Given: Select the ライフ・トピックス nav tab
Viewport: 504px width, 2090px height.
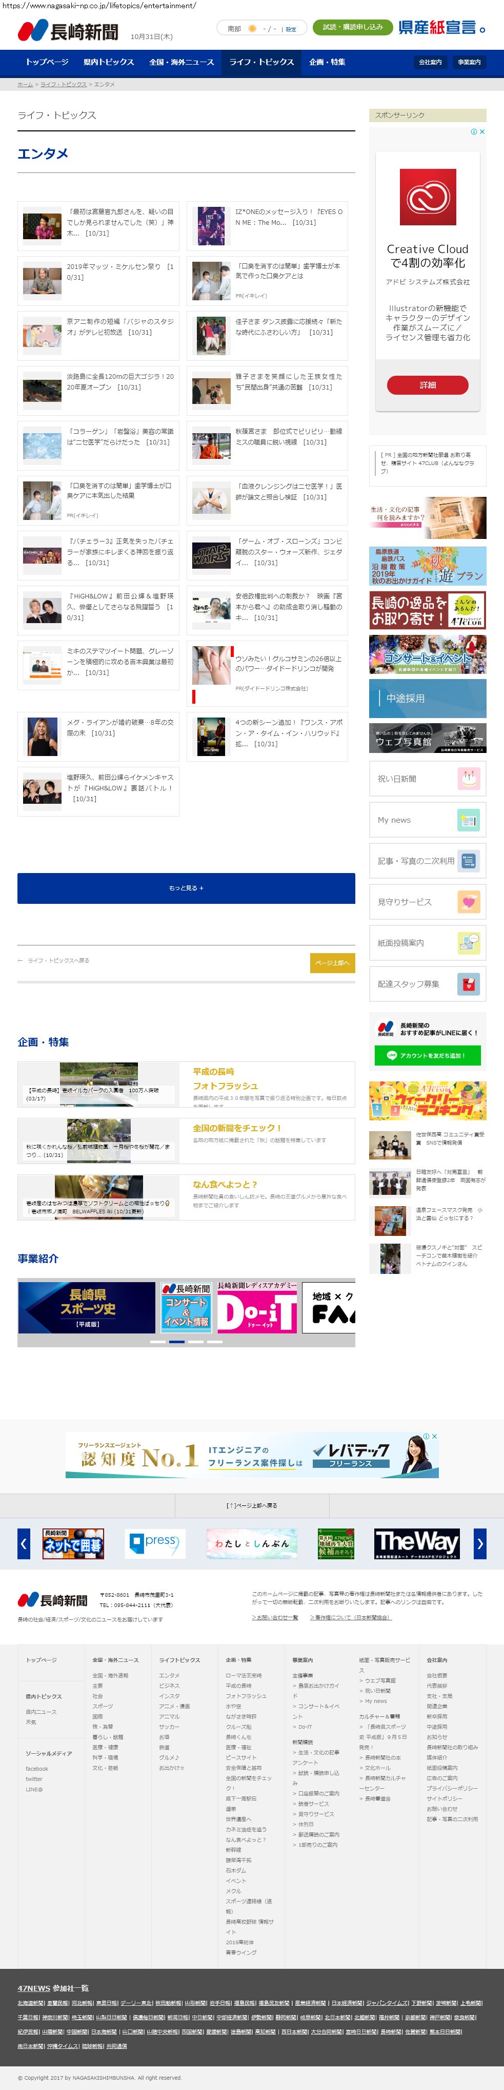Looking at the screenshot, I should click(261, 62).
